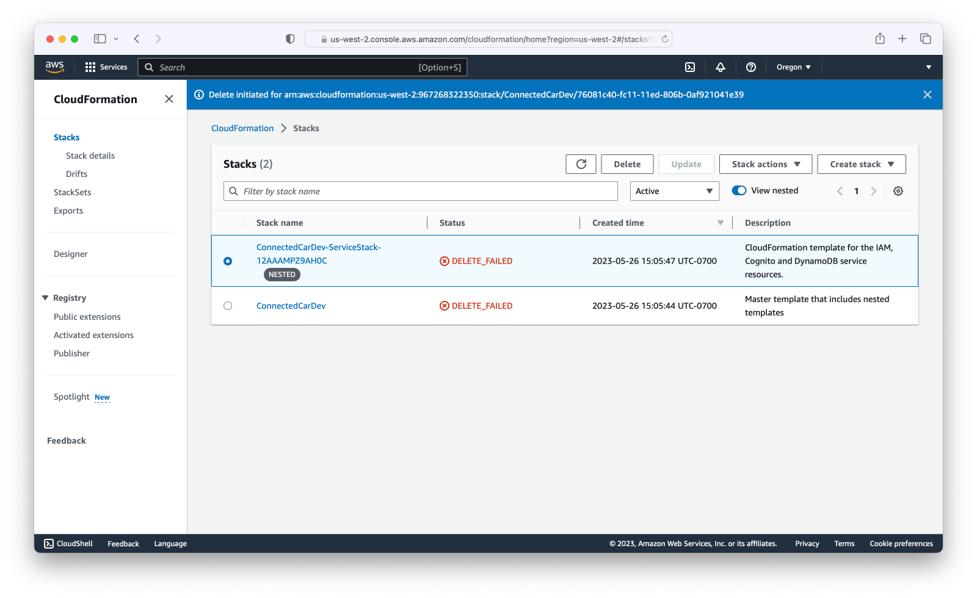Select the ConnectedCarDev-ServiceStack radio button
The height and width of the screenshot is (598, 977).
tap(228, 261)
